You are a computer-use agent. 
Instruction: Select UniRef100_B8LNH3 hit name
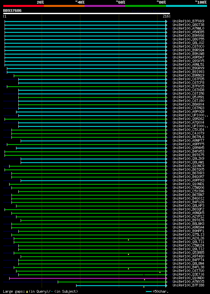click(188, 224)
